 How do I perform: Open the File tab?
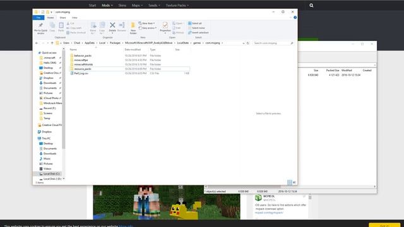(39, 18)
